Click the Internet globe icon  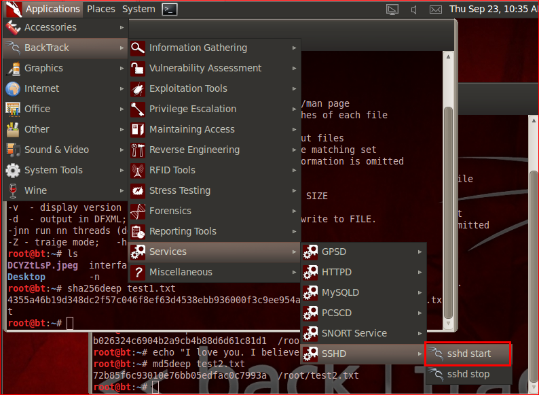tap(13, 88)
